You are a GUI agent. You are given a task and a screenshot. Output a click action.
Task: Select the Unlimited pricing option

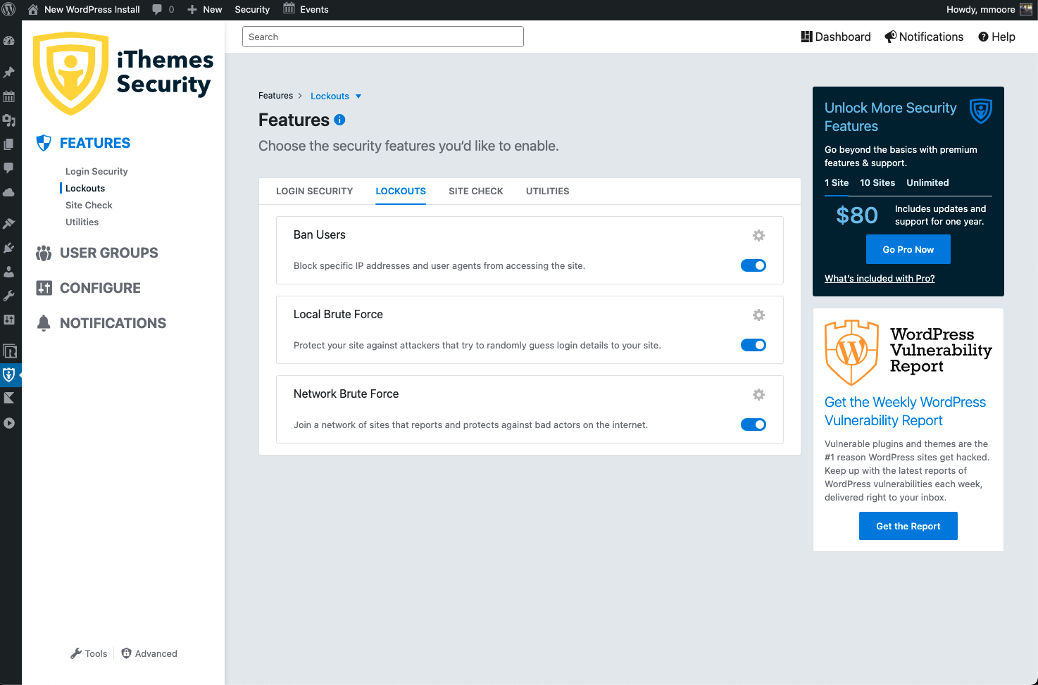[927, 182]
